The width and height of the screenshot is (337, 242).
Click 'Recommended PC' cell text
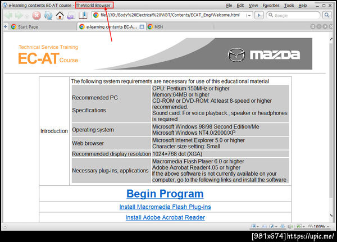[x=95, y=98]
